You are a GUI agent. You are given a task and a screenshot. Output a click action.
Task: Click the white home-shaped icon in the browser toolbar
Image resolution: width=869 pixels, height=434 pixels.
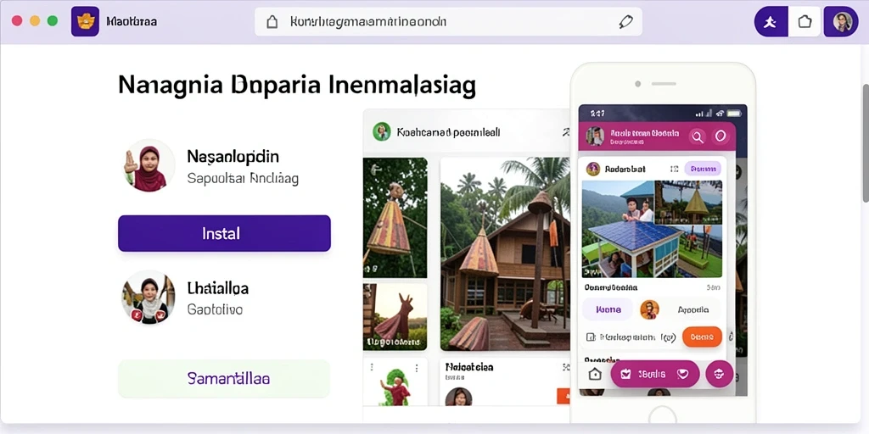coord(805,22)
